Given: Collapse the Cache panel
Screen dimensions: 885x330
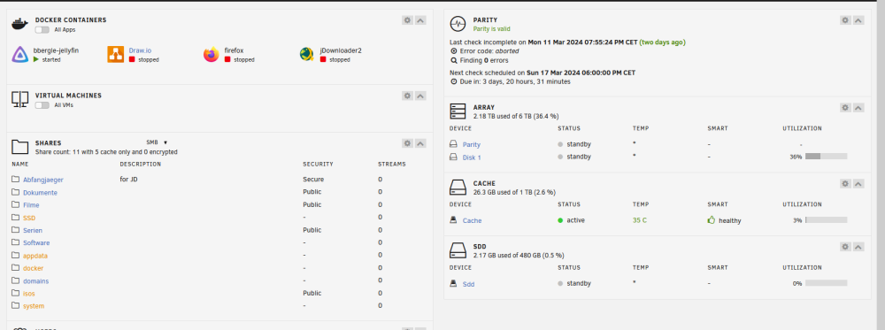Looking at the screenshot, I should (x=858, y=183).
